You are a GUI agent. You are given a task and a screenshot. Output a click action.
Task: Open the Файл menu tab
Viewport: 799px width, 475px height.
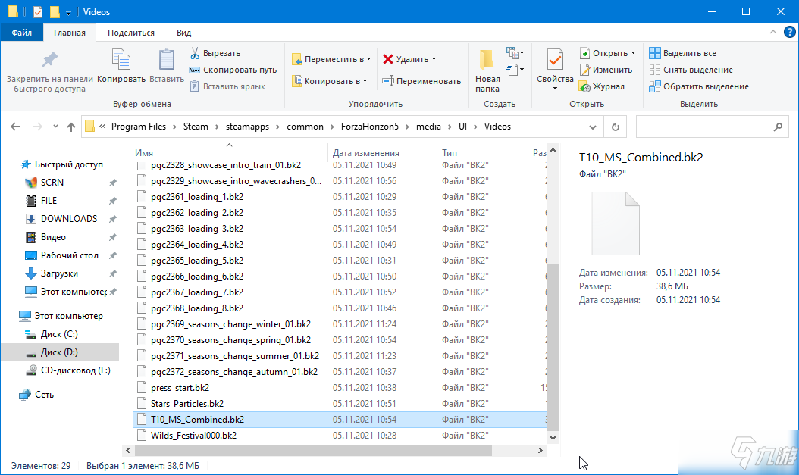[x=21, y=33]
